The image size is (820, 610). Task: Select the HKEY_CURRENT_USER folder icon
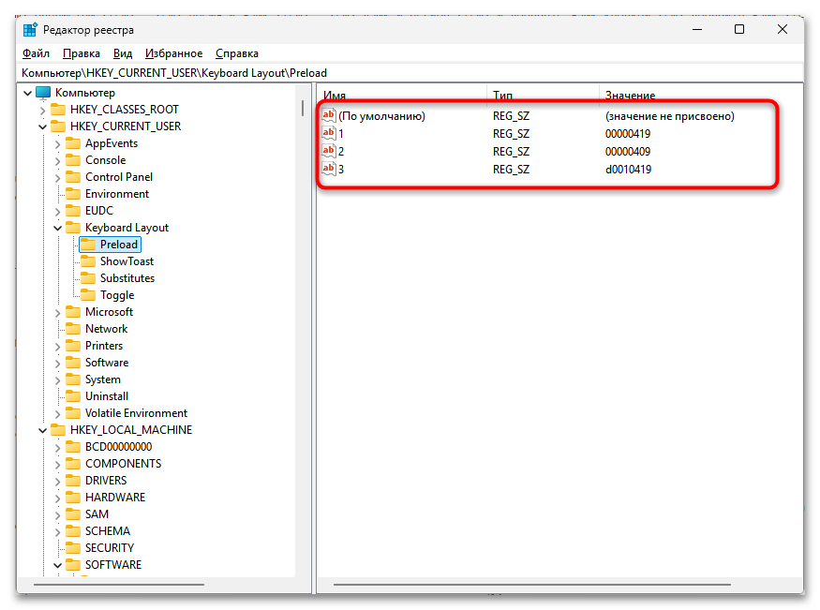coord(58,126)
